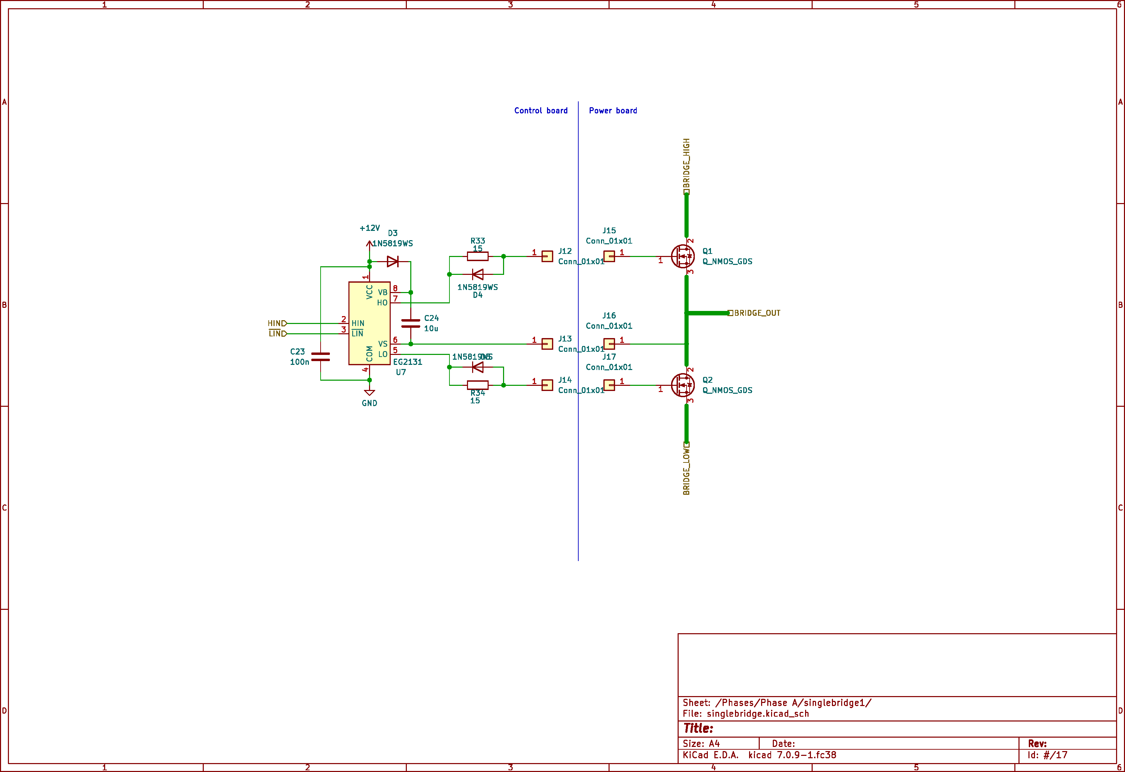
Task: Click the D4 diode symbol under R33
Action: (477, 275)
